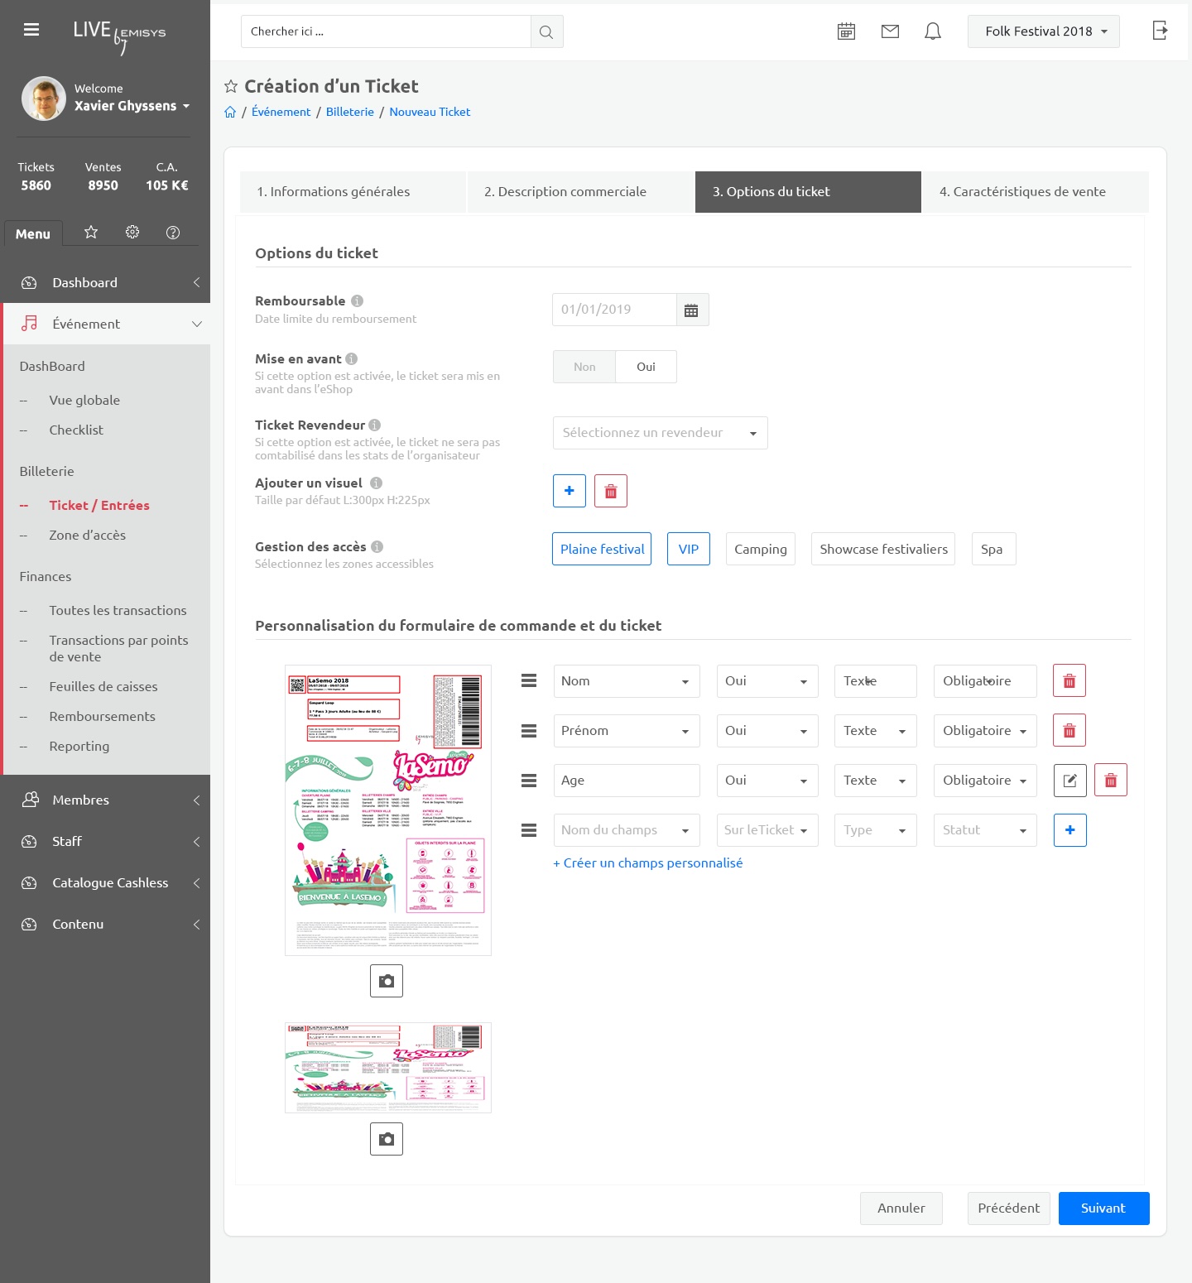Click the info icon next to Gestion des accès
The width and height of the screenshot is (1192, 1283).
377,547
